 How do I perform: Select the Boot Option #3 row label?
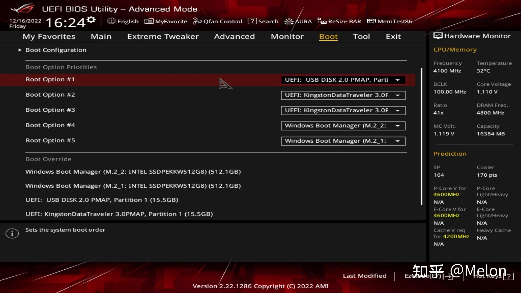click(50, 110)
